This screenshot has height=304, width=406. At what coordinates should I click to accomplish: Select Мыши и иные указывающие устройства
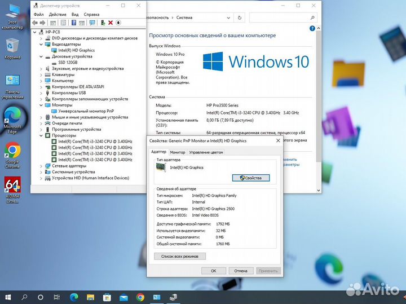pyautogui.click(x=90, y=117)
